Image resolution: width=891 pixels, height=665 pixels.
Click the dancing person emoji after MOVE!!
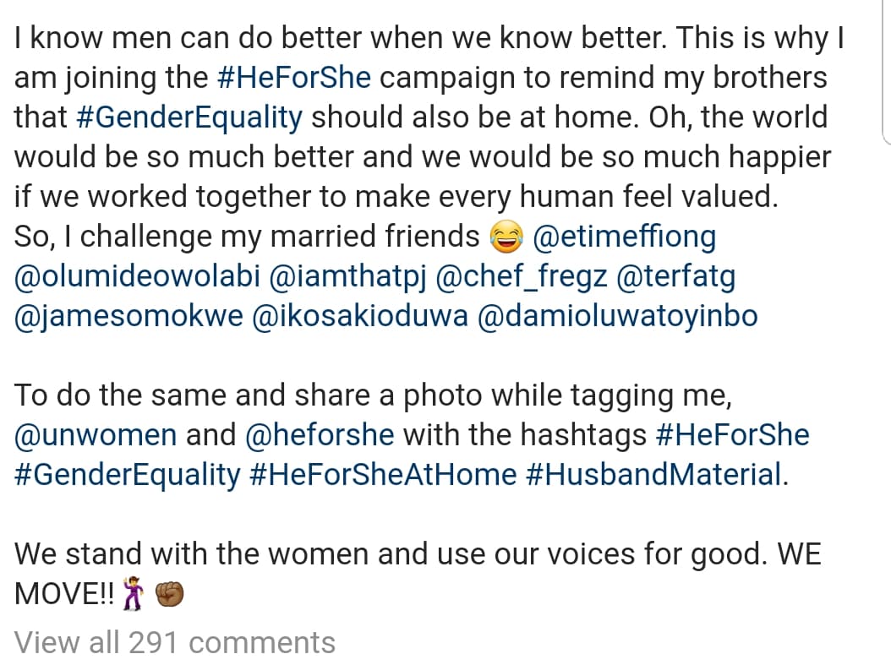(x=134, y=593)
